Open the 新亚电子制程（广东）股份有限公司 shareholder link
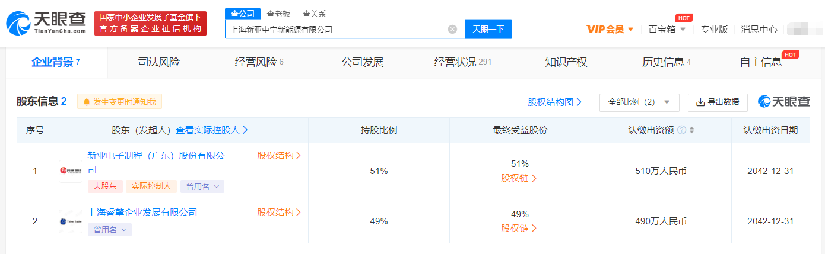 (x=156, y=162)
